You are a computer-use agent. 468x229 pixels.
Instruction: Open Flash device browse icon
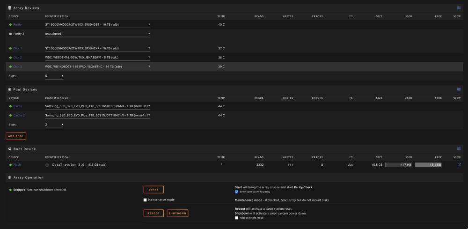pyautogui.click(x=459, y=164)
